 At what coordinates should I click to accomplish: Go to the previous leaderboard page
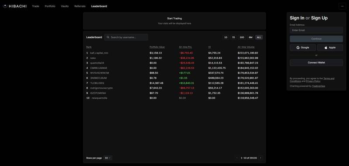click(x=237, y=158)
